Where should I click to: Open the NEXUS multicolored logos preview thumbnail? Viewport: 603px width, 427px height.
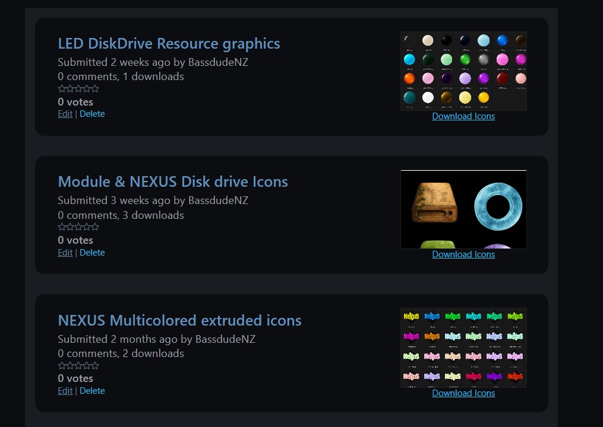pyautogui.click(x=463, y=348)
